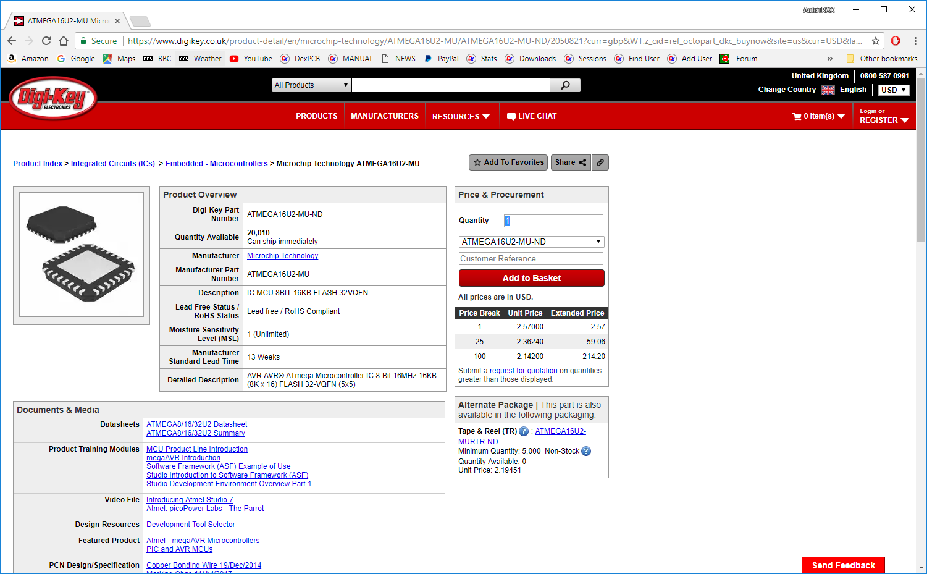Screen dimensions: 927x574
Task: Reload the page with refresh icon
Action: point(46,41)
